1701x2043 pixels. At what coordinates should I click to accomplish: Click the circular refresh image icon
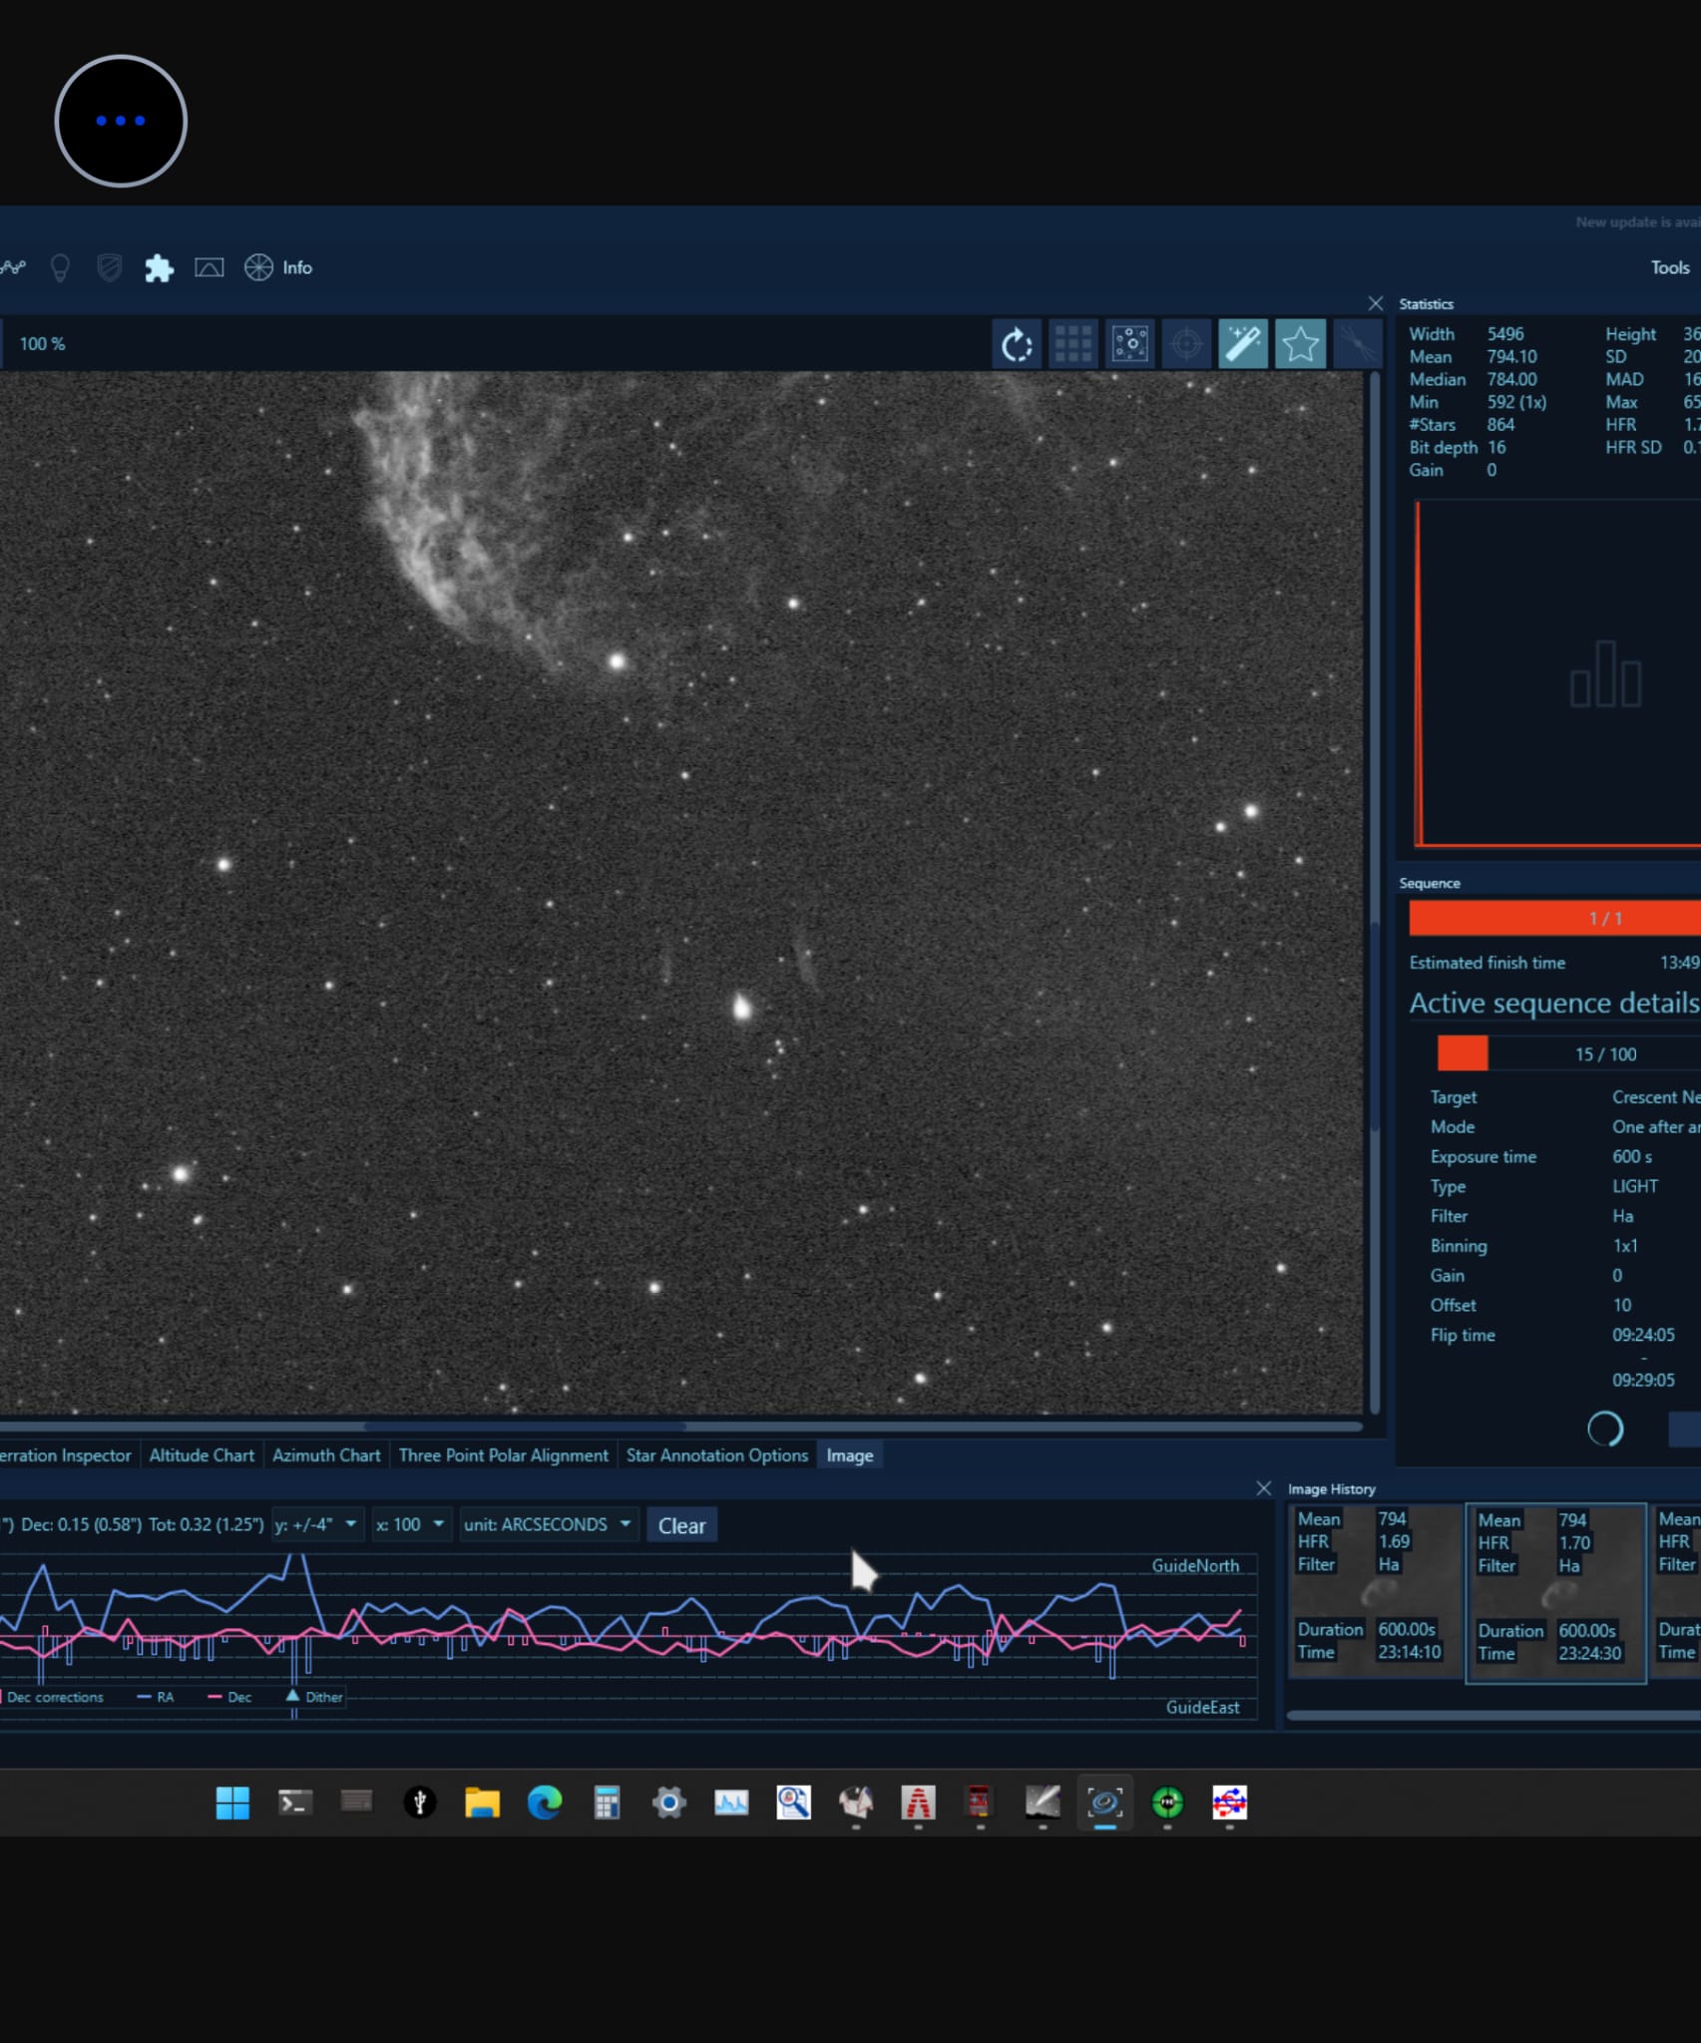click(x=1016, y=345)
